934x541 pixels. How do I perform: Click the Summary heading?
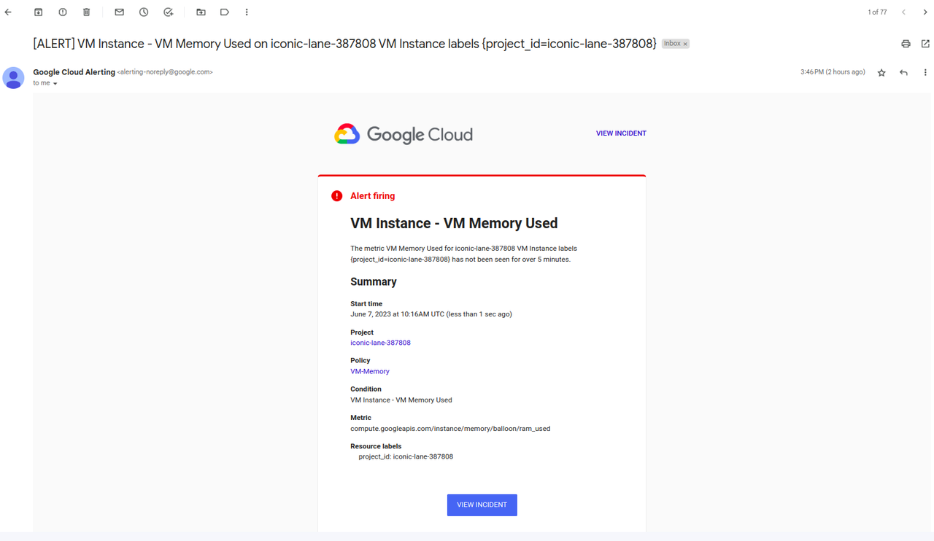click(374, 281)
